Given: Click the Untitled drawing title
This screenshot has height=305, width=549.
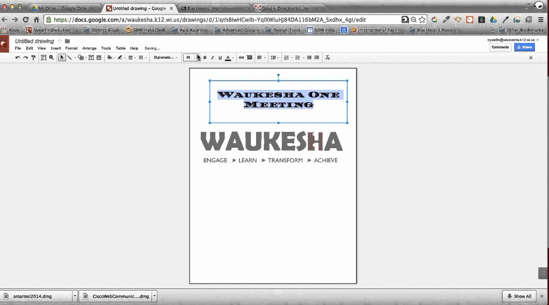Looking at the screenshot, I should [x=34, y=41].
